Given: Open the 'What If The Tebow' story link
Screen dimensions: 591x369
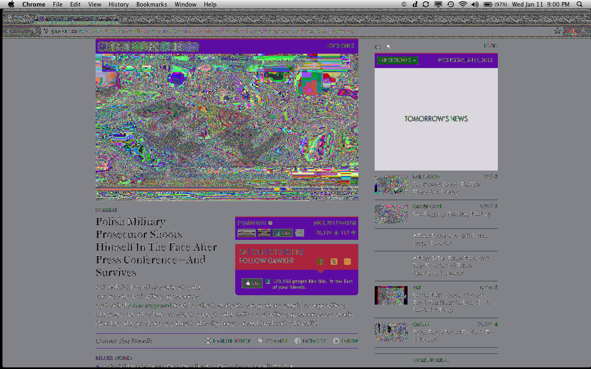Looking at the screenshot, I should coord(451,266).
